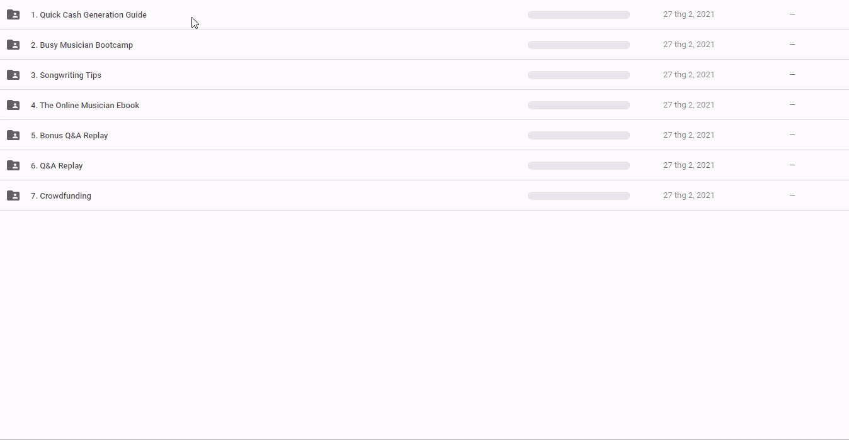Viewport: 849px width, 440px height.
Task: Click the shared folder icon for Quick Cash Generation Guide
Action: [x=13, y=14]
